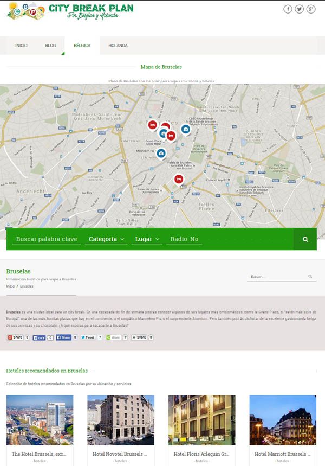Open the Categoría dropdown
Image resolution: width=325 pixels, height=466 pixels.
coord(106,239)
